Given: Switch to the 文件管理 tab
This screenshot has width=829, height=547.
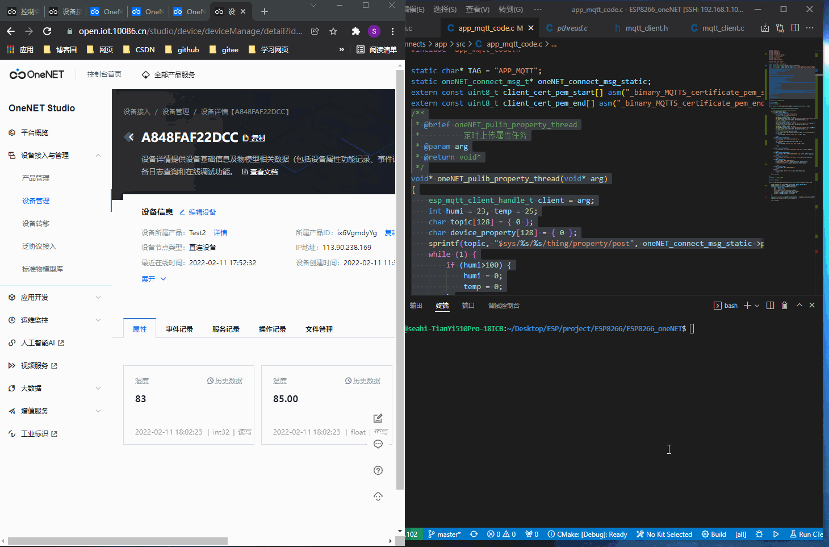Looking at the screenshot, I should pyautogui.click(x=319, y=329).
